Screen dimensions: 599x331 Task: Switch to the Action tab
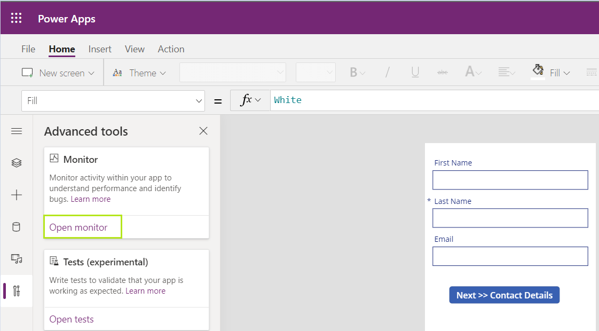(171, 49)
